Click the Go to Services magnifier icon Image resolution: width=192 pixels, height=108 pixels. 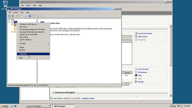[136, 69]
